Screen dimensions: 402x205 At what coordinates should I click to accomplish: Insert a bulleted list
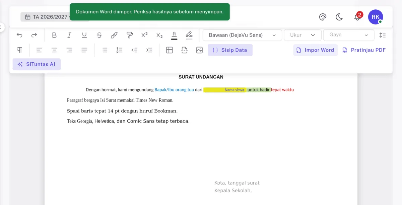105,50
